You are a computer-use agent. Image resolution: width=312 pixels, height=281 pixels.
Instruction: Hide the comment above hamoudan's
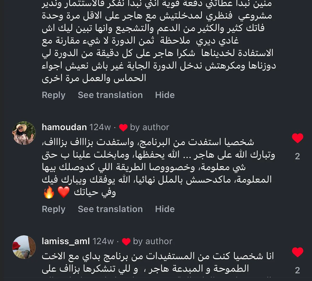click(165, 95)
